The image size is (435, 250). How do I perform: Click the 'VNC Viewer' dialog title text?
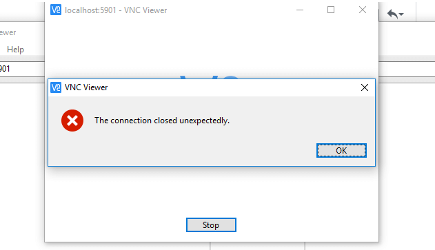pyautogui.click(x=86, y=87)
